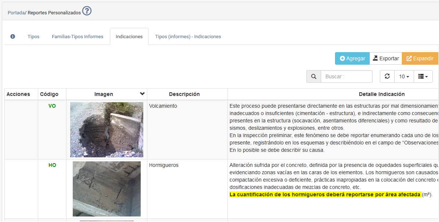Click the Expandir button

coord(420,58)
